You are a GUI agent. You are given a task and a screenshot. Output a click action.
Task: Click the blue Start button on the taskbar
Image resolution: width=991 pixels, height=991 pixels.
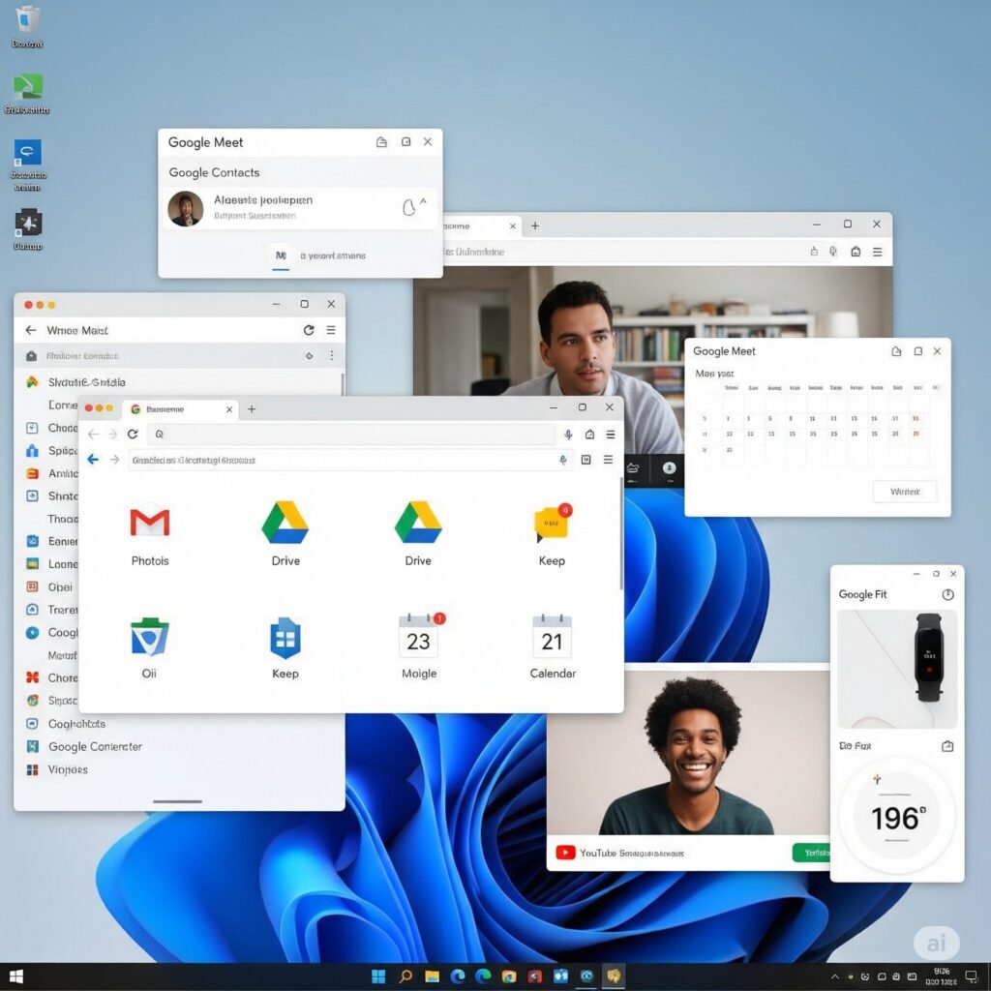coord(378,976)
